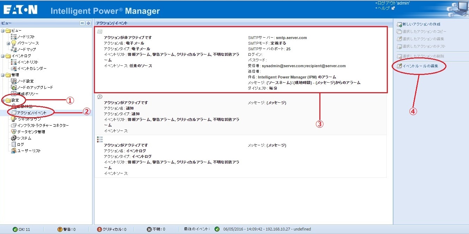Click the SMTPサーバのポート: 25 text
Viewport: 469px width, 234px height.
pyautogui.click(x=269, y=49)
